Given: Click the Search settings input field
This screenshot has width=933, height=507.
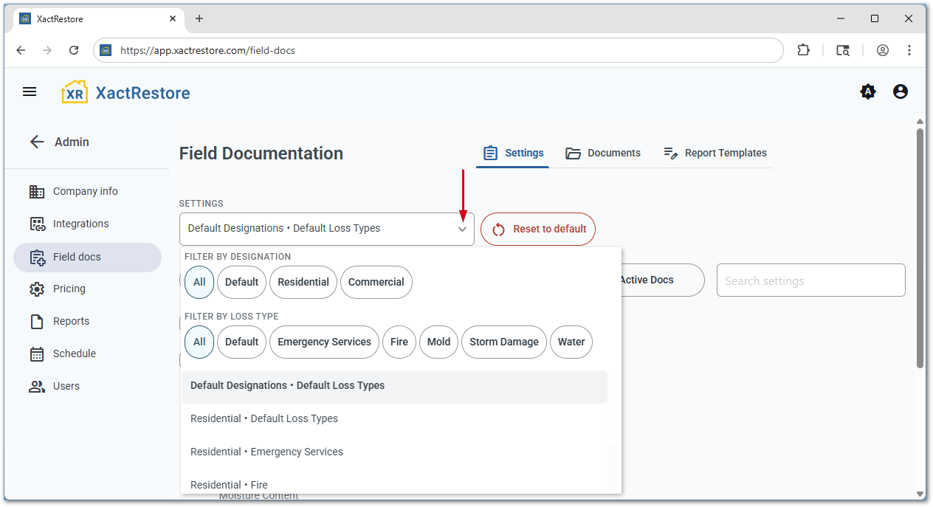Looking at the screenshot, I should (x=810, y=280).
